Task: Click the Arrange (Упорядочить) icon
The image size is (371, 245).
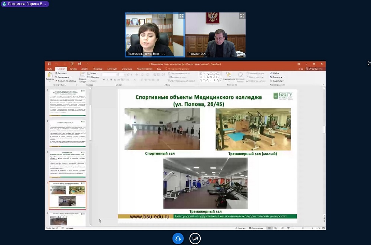Action: [x=229, y=76]
